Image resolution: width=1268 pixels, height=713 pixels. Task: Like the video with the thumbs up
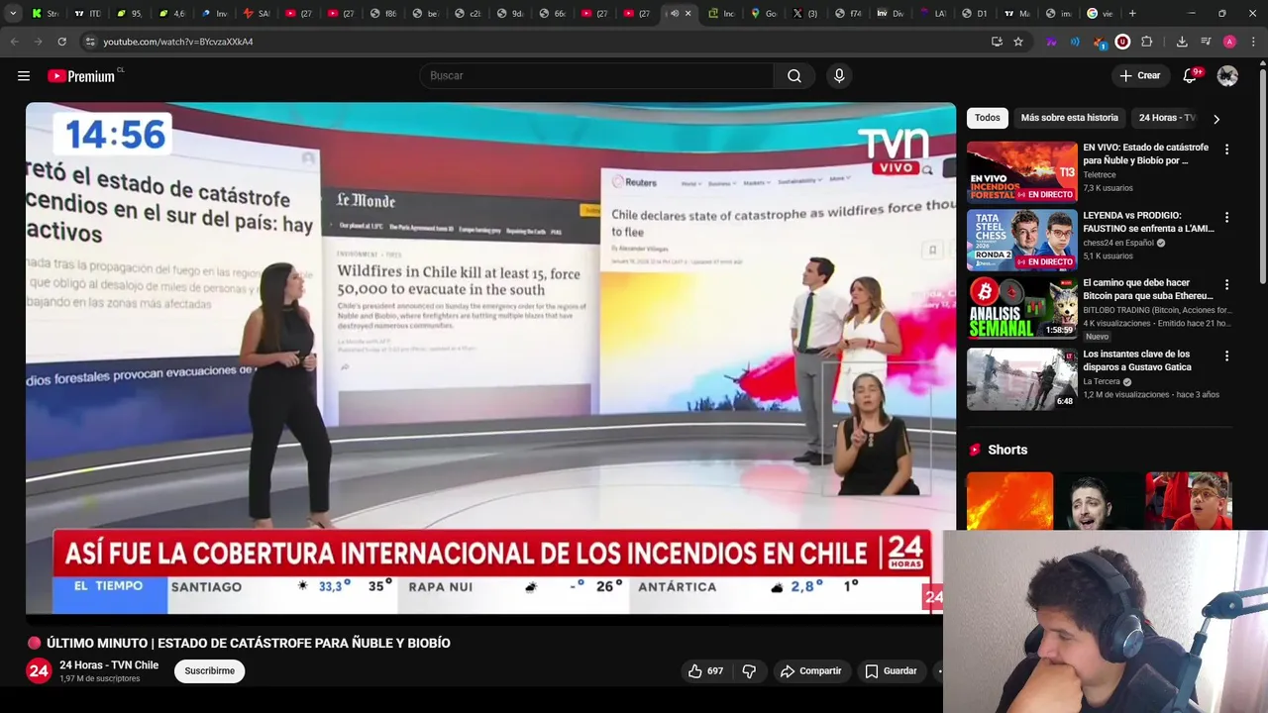[x=705, y=670]
